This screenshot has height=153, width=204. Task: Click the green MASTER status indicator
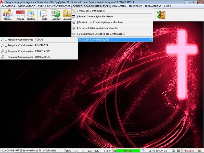129,151
